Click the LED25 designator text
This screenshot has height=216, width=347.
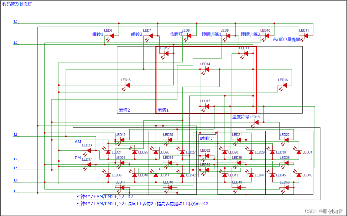tap(143, 152)
